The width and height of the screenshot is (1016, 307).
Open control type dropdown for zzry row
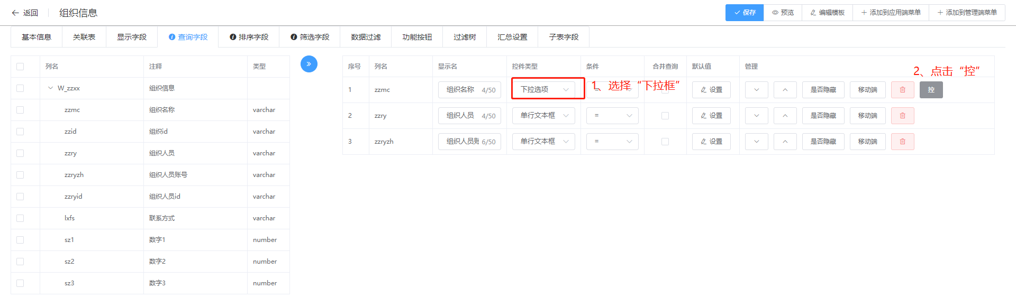(543, 115)
